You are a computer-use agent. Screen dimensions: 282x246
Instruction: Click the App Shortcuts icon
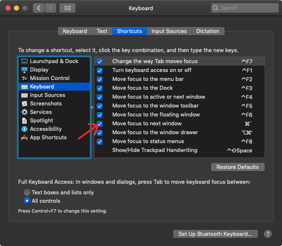click(x=24, y=138)
